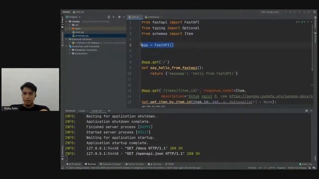The height and width of the screenshot is (179, 319).
Task: Open terminal panel settings gear
Action: click(x=307, y=110)
